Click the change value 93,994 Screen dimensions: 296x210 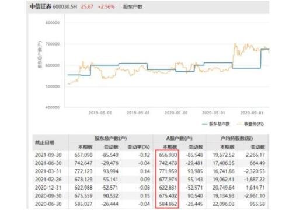coord(111,171)
